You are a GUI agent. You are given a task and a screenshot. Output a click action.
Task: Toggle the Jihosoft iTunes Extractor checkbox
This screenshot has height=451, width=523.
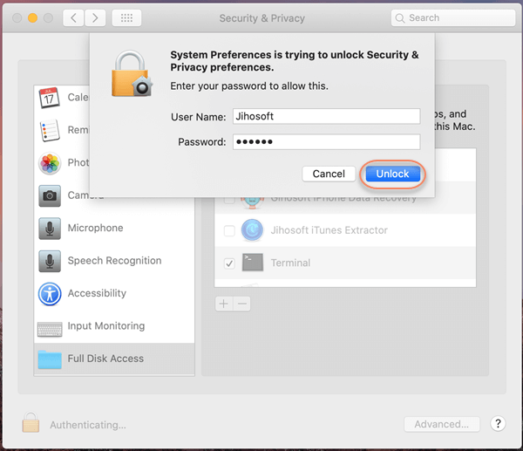point(229,230)
